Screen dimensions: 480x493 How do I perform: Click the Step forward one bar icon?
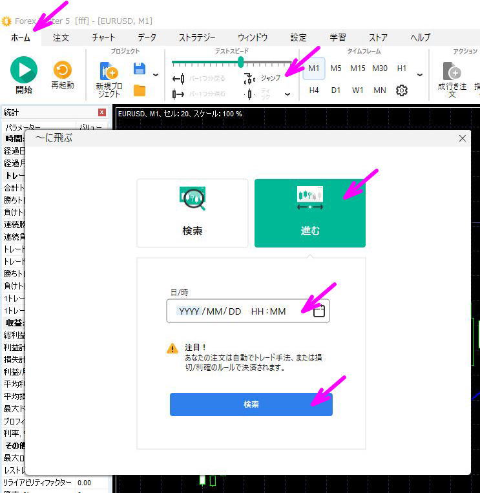[x=178, y=94]
